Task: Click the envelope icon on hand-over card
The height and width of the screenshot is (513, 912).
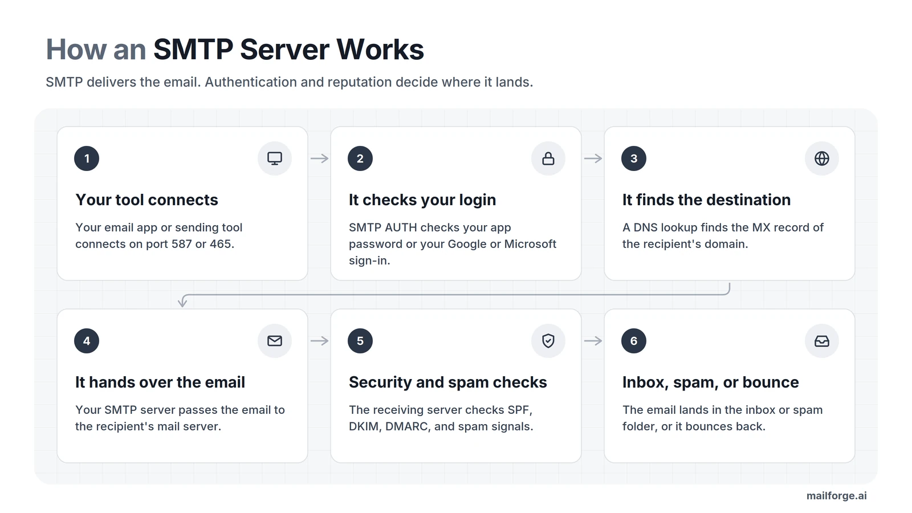Action: point(275,341)
